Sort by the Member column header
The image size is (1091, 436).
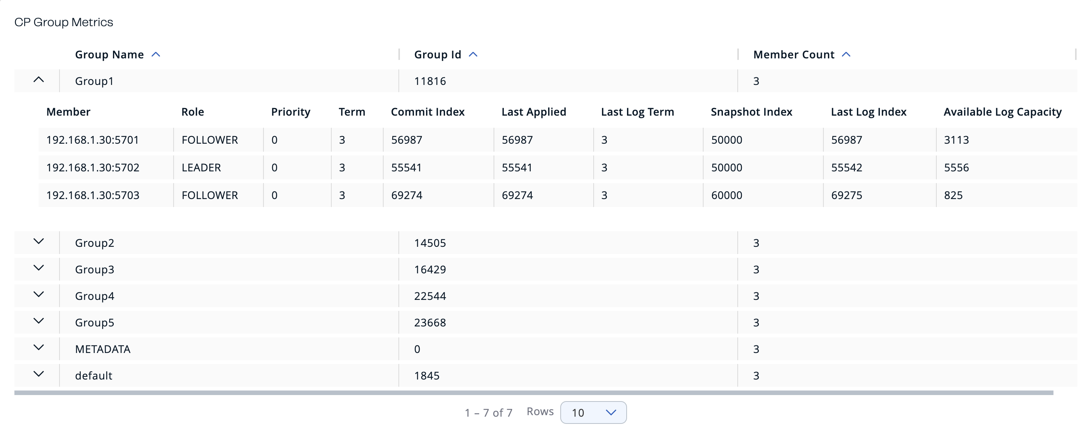[68, 111]
